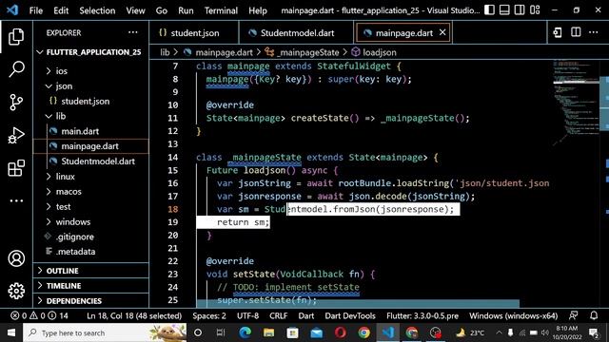This screenshot has width=609, height=342.
Task: Expand the test folder
Action: pyautogui.click(x=91, y=207)
